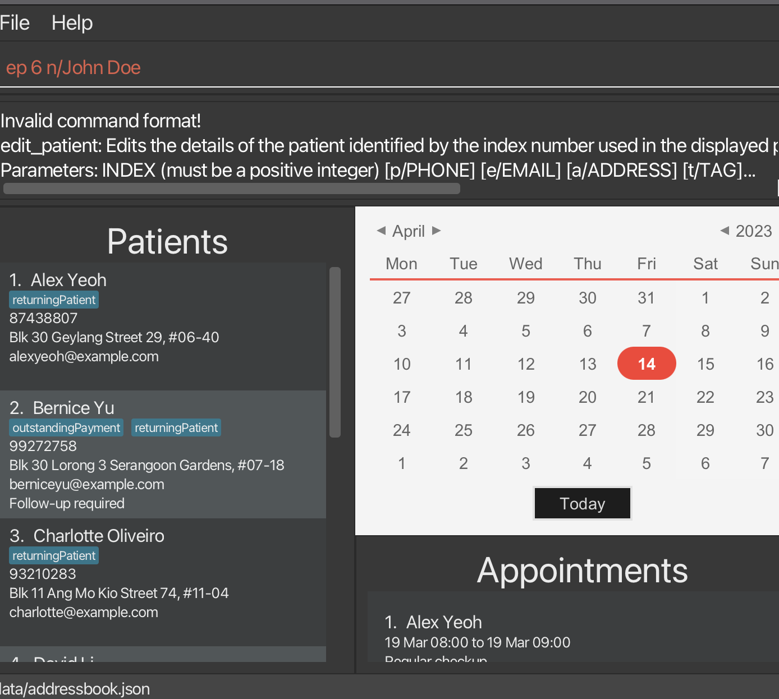
Task: Click Bernice Yu's phone number 99272758
Action: pos(43,446)
